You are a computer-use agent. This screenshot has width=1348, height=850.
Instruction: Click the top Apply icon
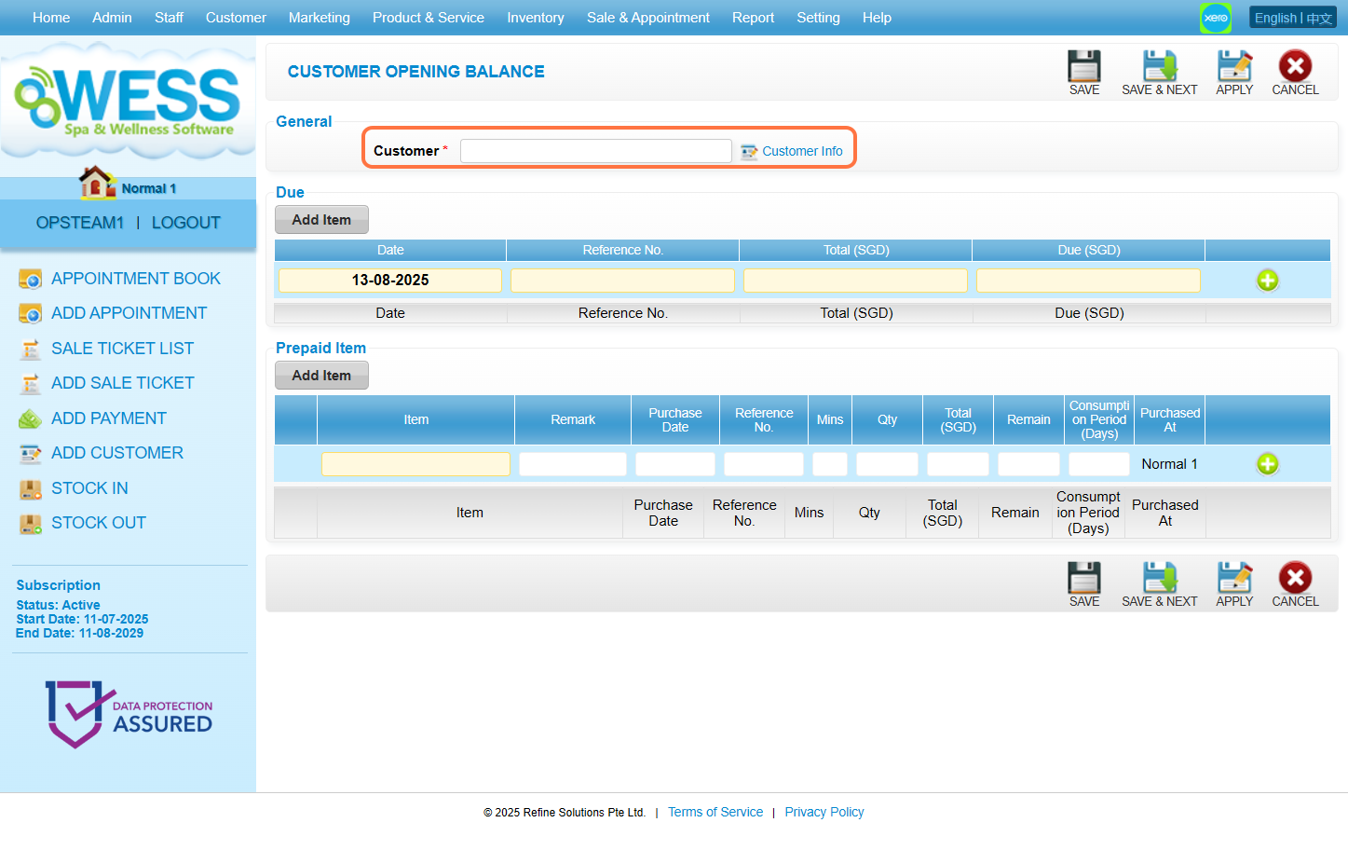click(x=1234, y=67)
